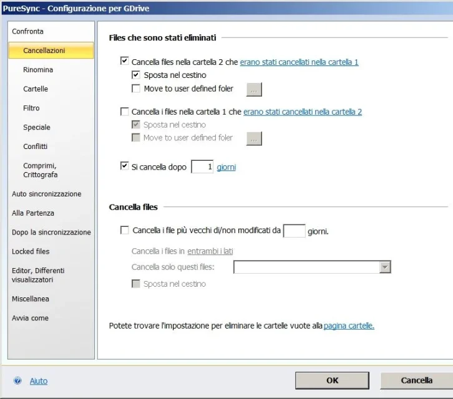This screenshot has height=399, width=453.
Task: Click greyed browse button under cartella 1 options
Action: 254,138
